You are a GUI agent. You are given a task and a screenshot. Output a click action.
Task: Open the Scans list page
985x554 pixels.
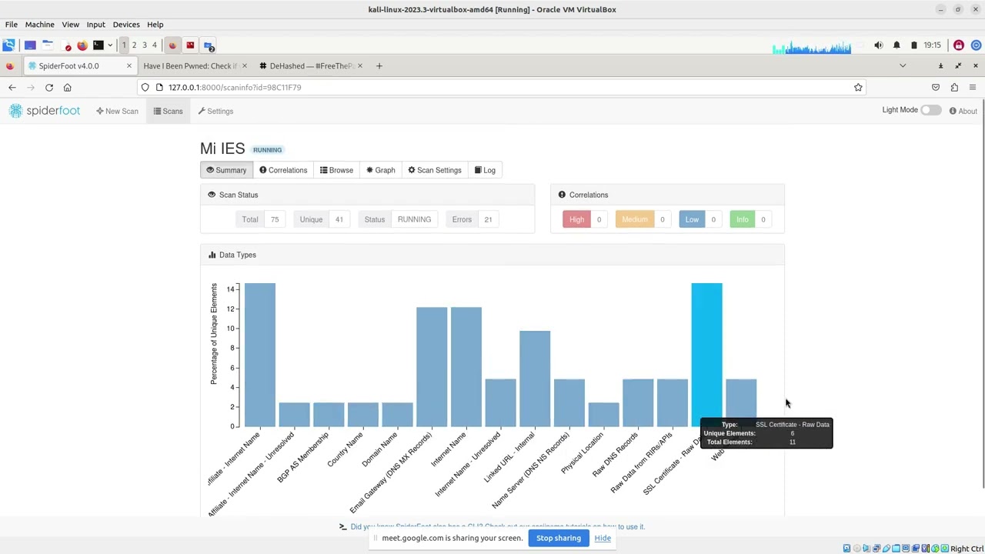coord(168,112)
